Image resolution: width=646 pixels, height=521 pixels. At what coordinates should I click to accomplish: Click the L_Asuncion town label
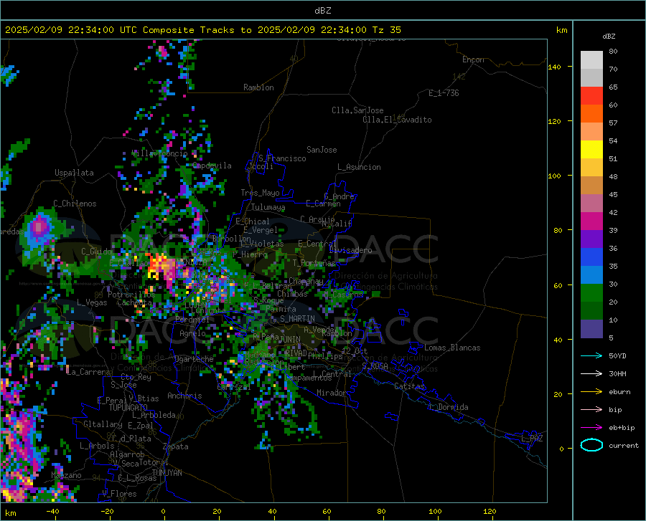(359, 167)
